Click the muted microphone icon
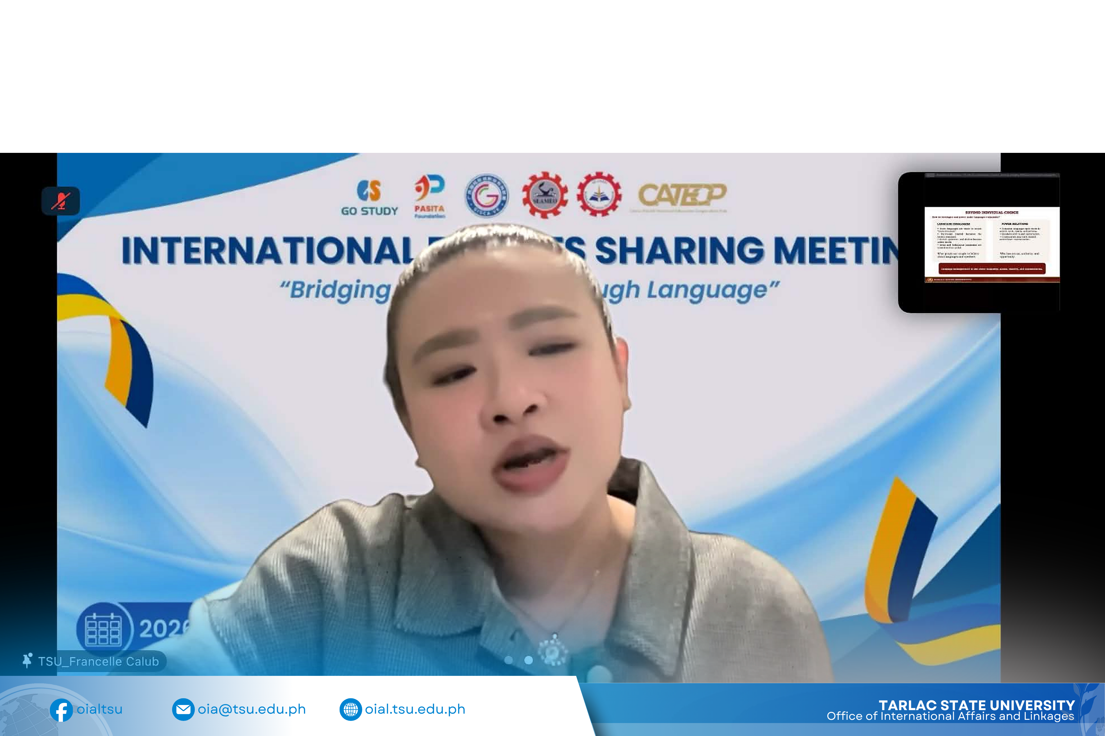Image resolution: width=1105 pixels, height=736 pixels. pos(61,201)
